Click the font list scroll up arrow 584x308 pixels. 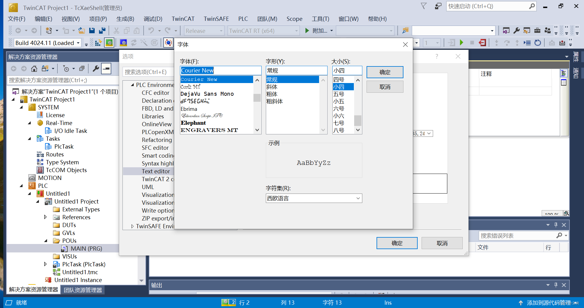[257, 80]
